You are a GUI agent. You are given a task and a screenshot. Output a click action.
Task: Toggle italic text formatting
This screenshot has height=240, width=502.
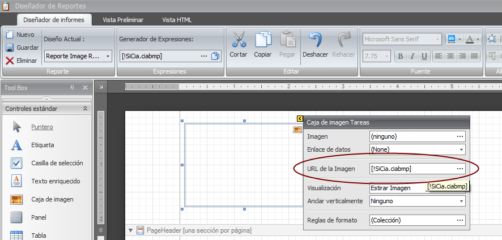coord(412,56)
